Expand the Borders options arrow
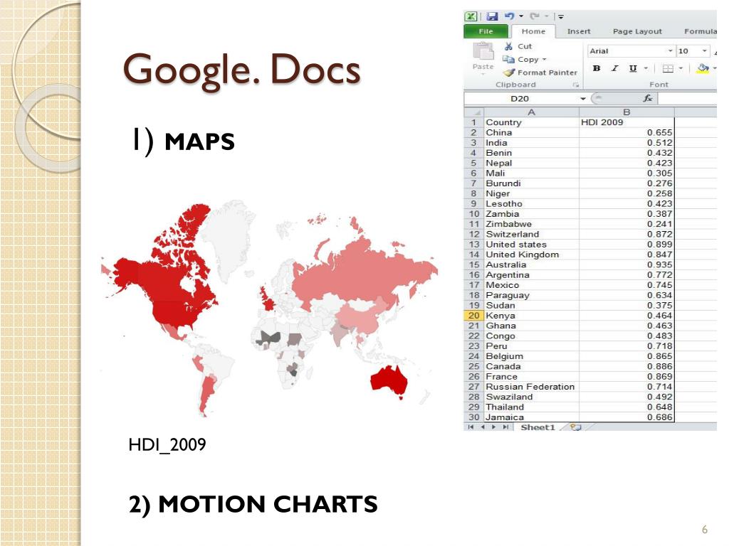The width and height of the screenshot is (729, 546). click(x=681, y=68)
